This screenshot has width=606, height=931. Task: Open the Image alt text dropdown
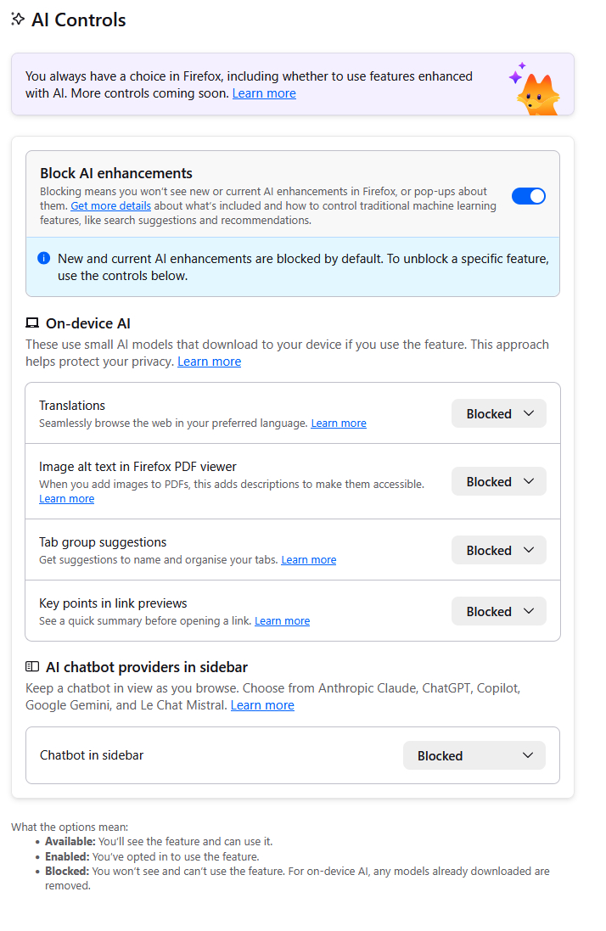(x=499, y=482)
